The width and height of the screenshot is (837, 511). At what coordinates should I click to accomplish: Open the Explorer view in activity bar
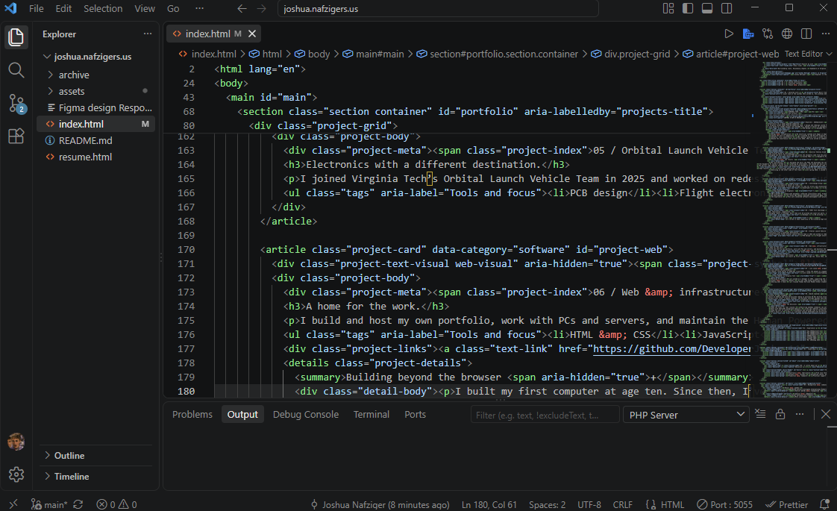tap(16, 37)
